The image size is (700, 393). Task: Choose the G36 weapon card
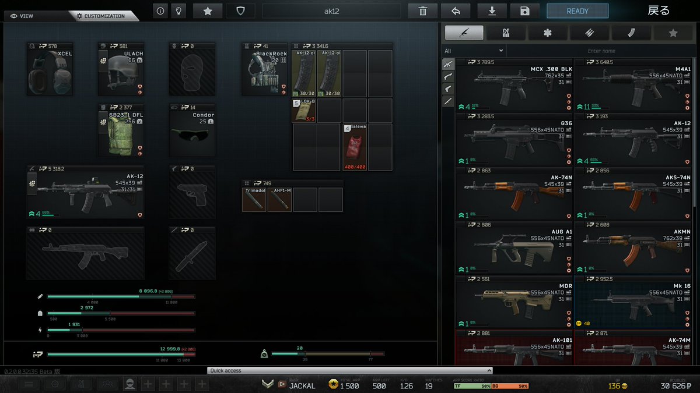pos(514,139)
